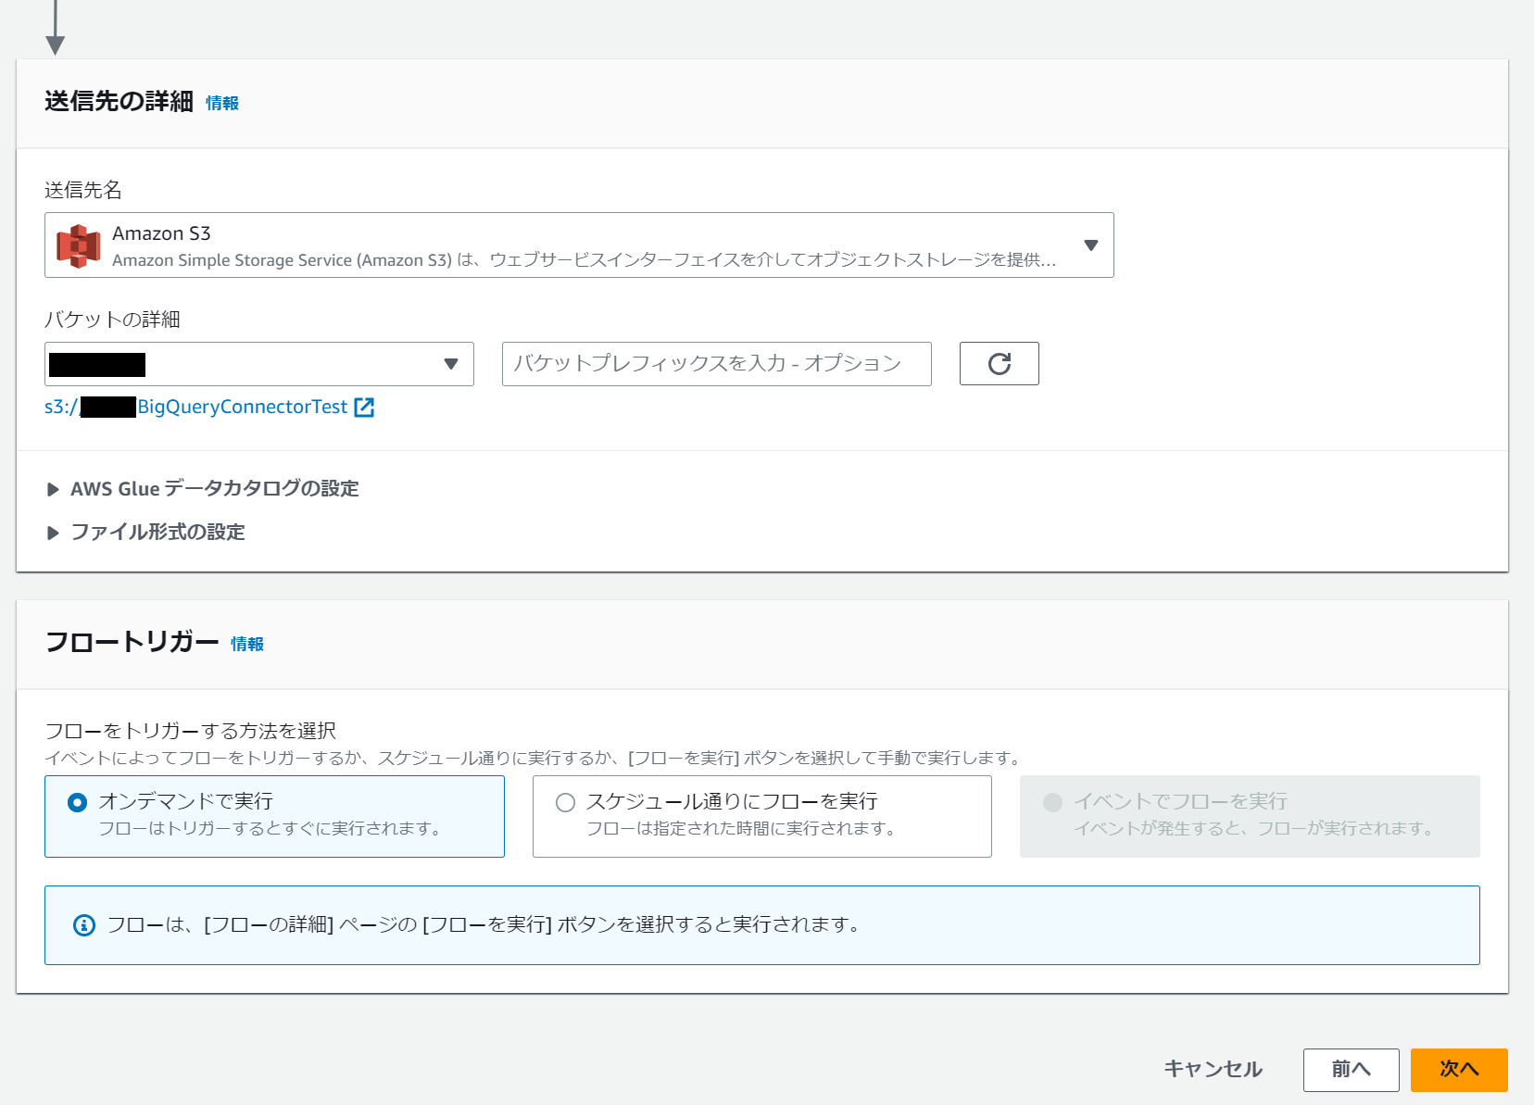Expand AWS Glue データカタログの設定 section
1534x1105 pixels.
point(204,489)
